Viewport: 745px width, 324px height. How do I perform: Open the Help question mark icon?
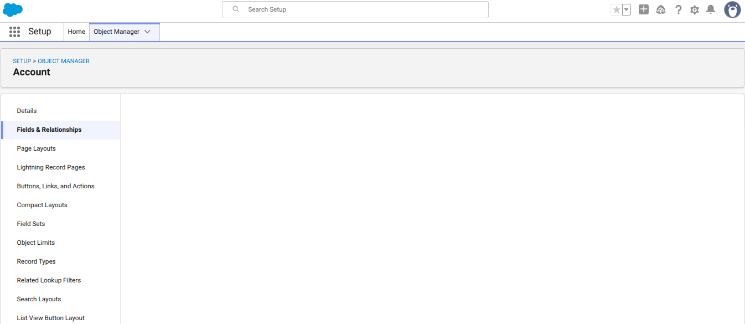pos(678,9)
